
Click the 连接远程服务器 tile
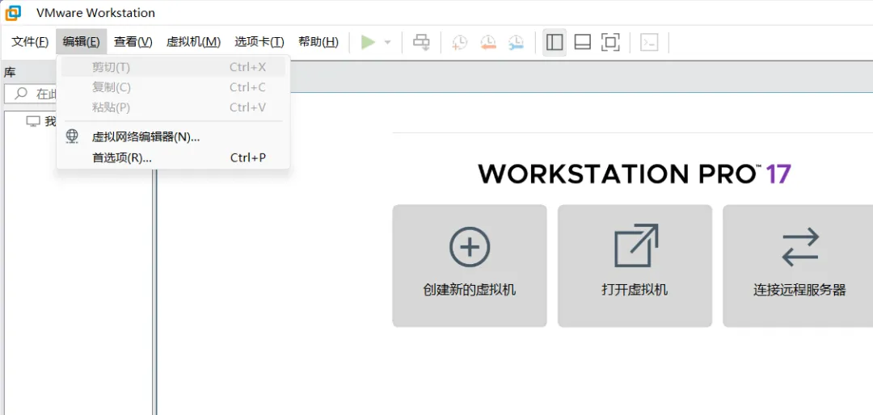(x=798, y=266)
